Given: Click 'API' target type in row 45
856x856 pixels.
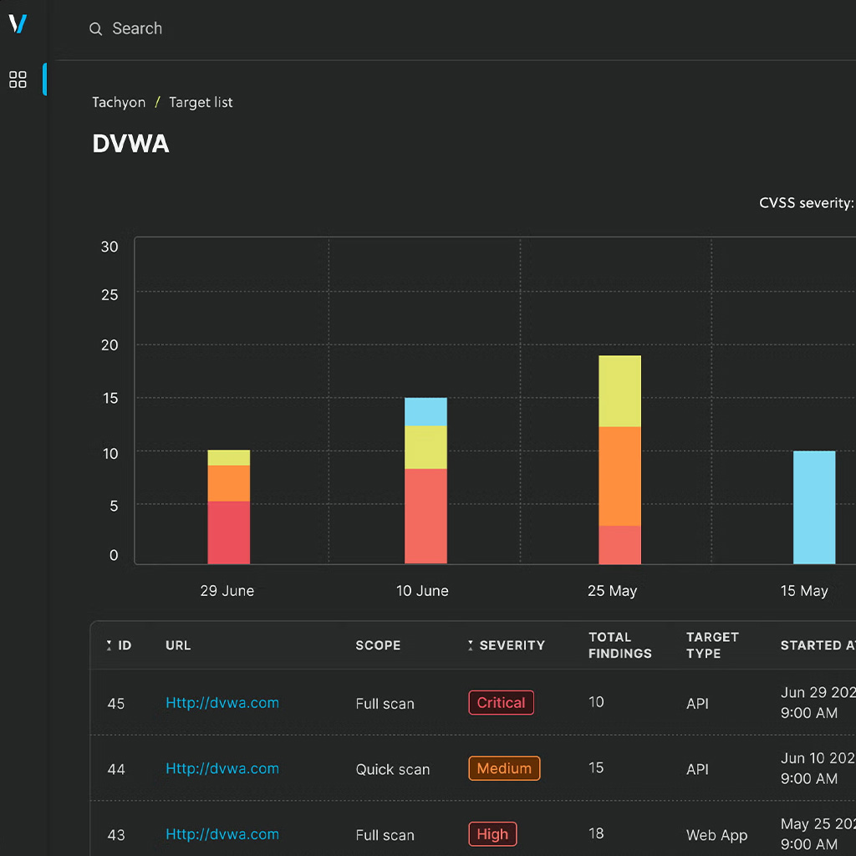Looking at the screenshot, I should (697, 704).
